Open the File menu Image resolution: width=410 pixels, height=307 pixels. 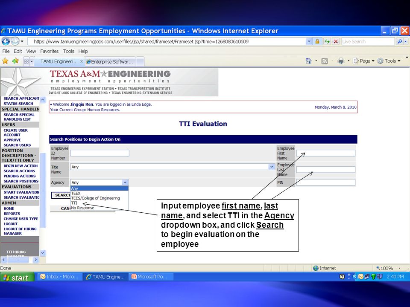[x=6, y=51]
